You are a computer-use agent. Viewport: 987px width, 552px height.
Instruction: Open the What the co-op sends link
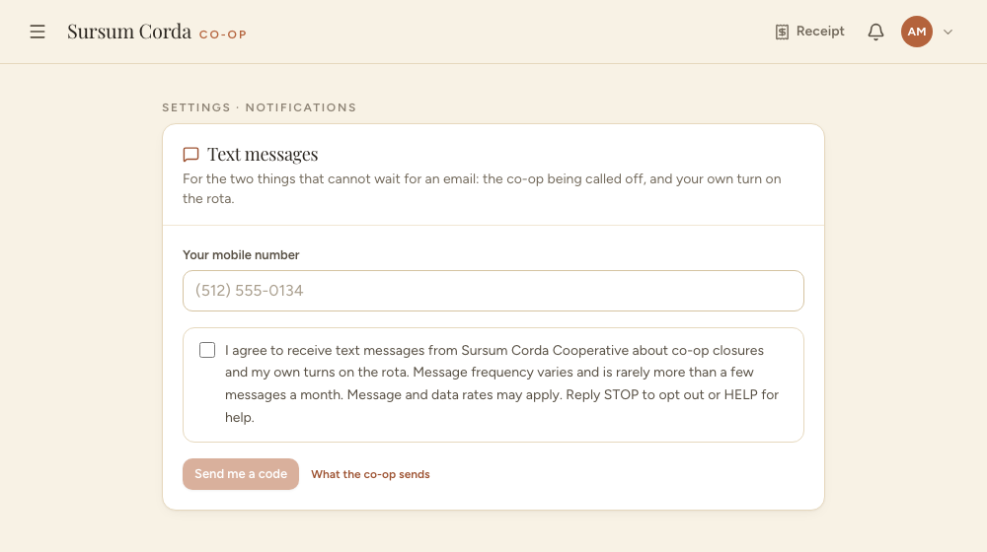(370, 475)
